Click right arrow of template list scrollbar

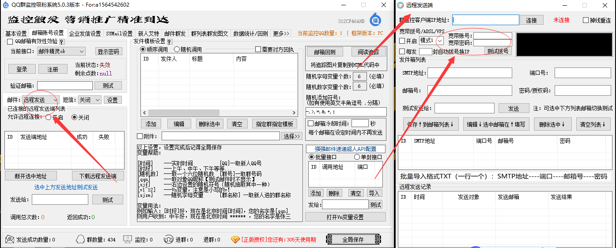(294, 113)
